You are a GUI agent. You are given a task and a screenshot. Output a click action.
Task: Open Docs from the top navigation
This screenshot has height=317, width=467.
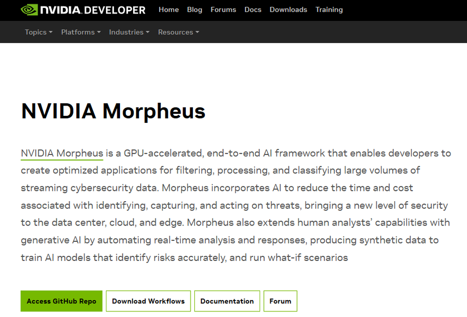point(253,9)
